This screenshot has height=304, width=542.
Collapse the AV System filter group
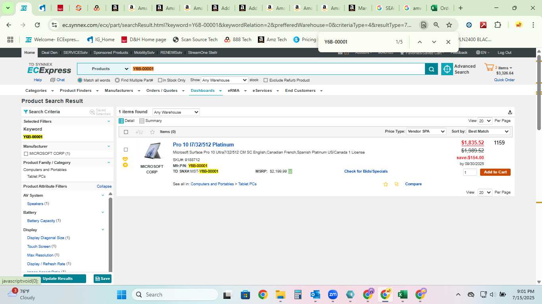point(103,195)
